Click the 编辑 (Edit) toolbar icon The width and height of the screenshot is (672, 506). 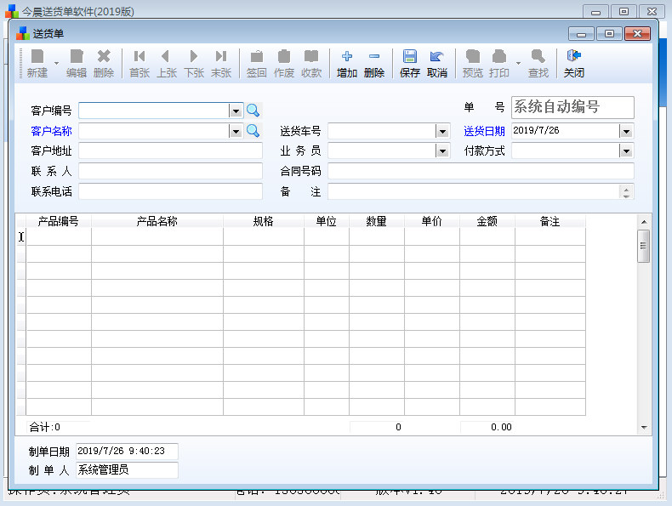[x=77, y=64]
